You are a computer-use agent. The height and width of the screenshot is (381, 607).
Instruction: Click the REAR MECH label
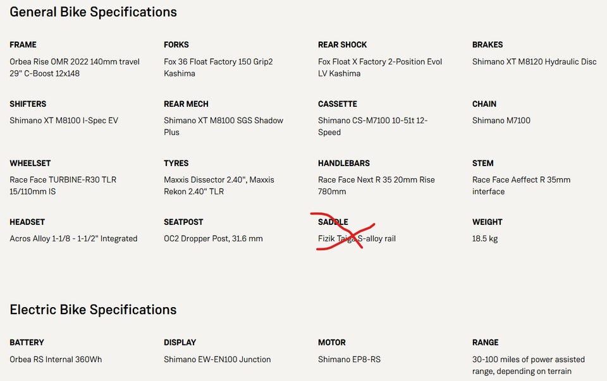pyautogui.click(x=186, y=104)
